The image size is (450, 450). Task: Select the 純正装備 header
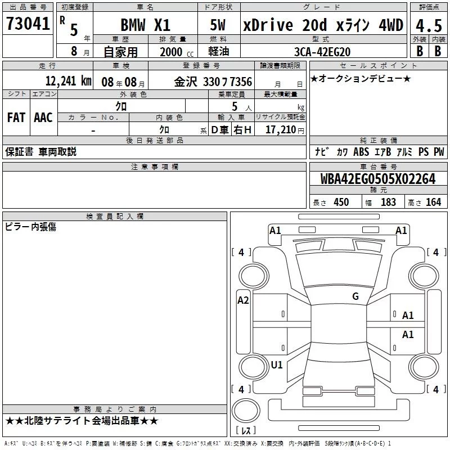pyautogui.click(x=378, y=140)
